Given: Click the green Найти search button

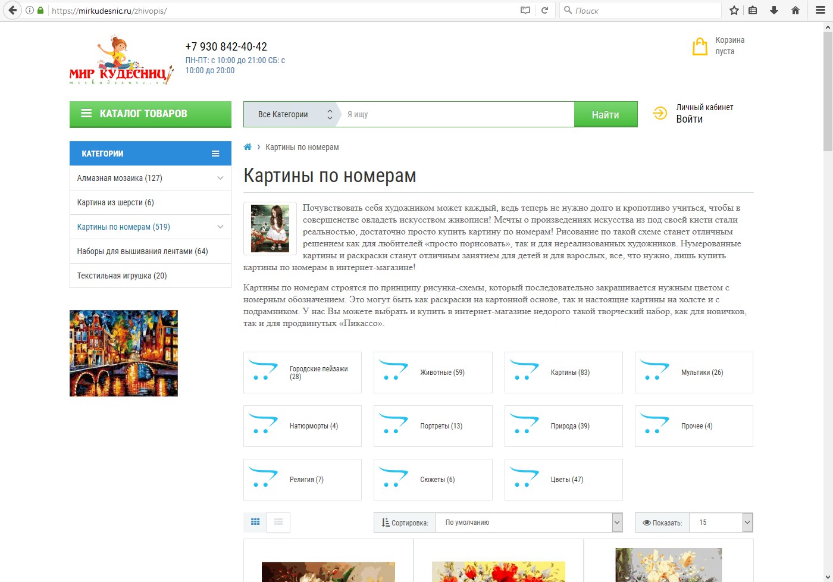Looking at the screenshot, I should coord(606,114).
